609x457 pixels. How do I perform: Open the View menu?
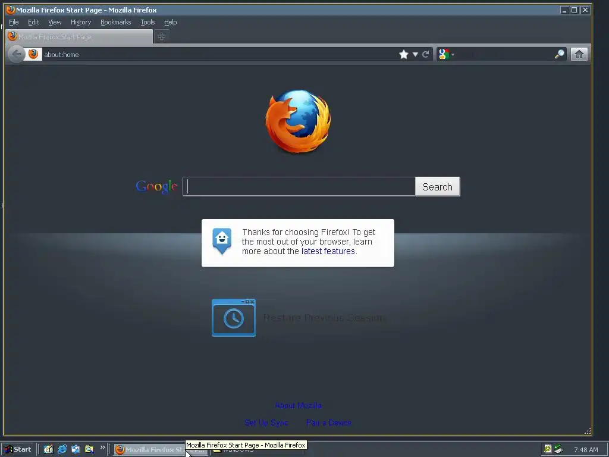coord(55,22)
